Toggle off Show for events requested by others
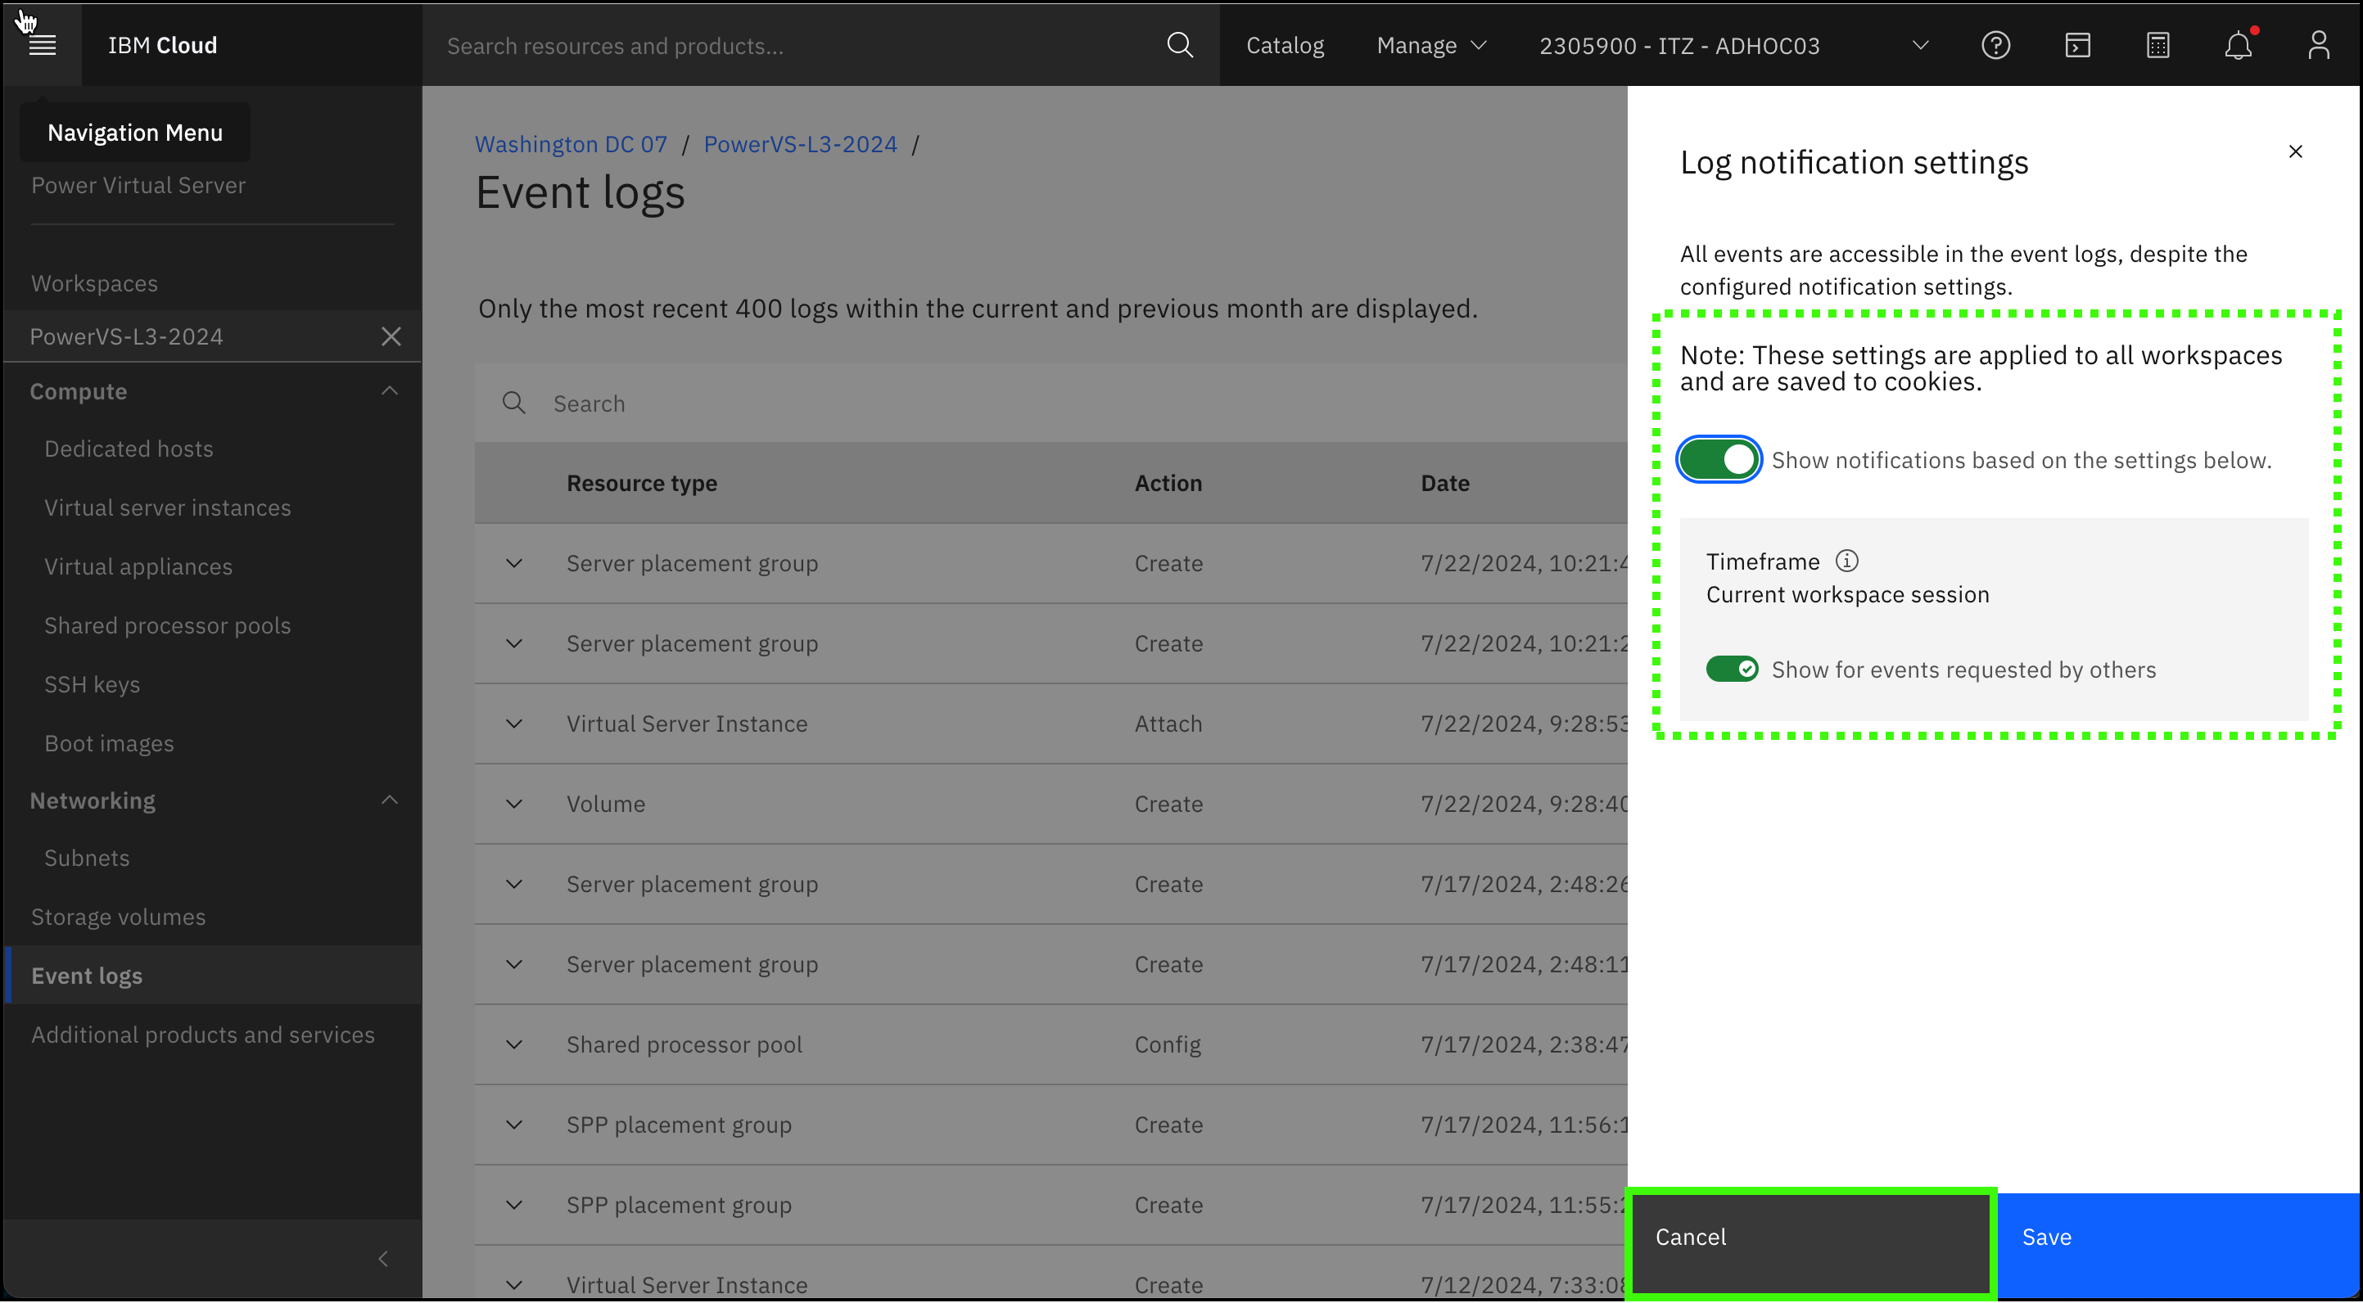 pyautogui.click(x=1732, y=670)
